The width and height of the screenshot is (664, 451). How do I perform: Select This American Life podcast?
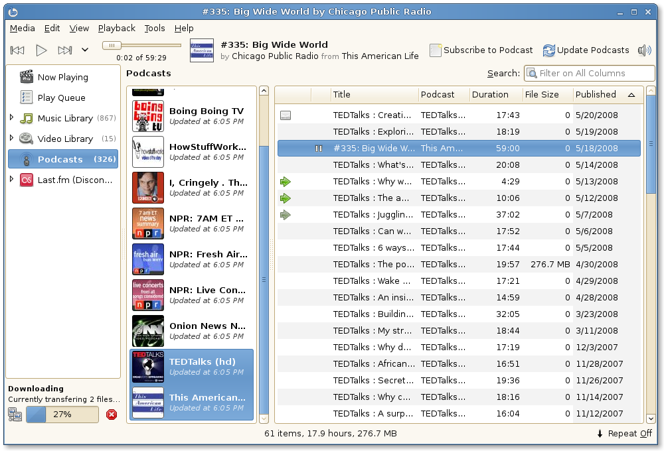pos(191,403)
